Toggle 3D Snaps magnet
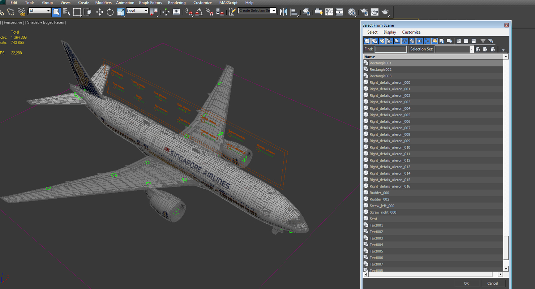The height and width of the screenshot is (289, 535). point(189,12)
